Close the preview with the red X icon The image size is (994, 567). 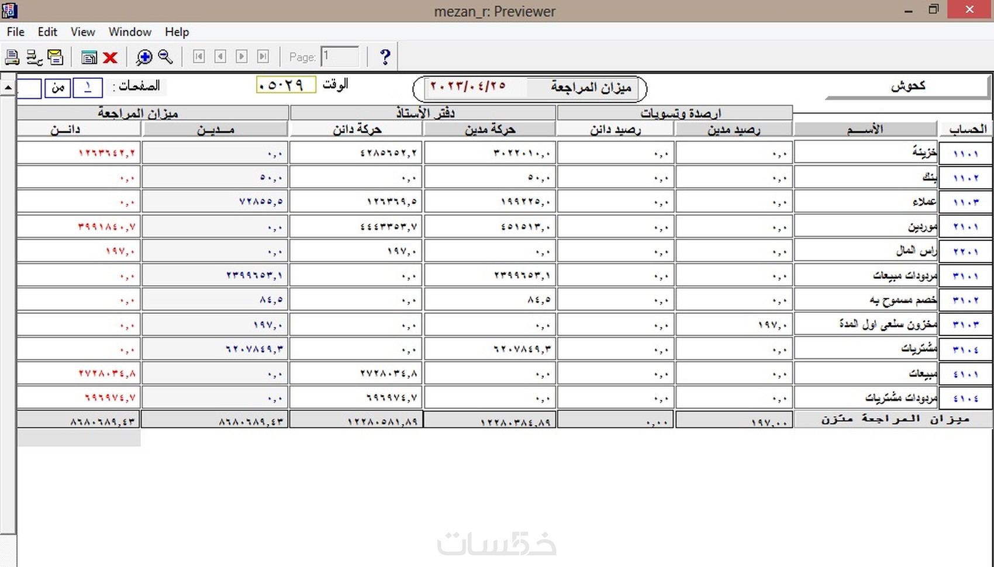click(110, 57)
